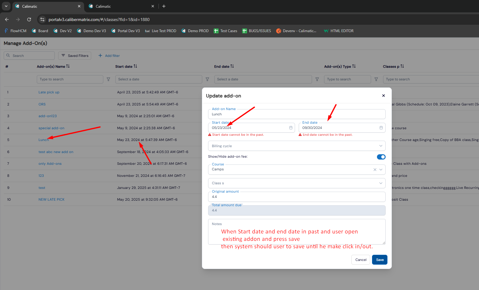This screenshot has height=290, width=479.
Task: Open the special add-on link
Action: [51, 128]
